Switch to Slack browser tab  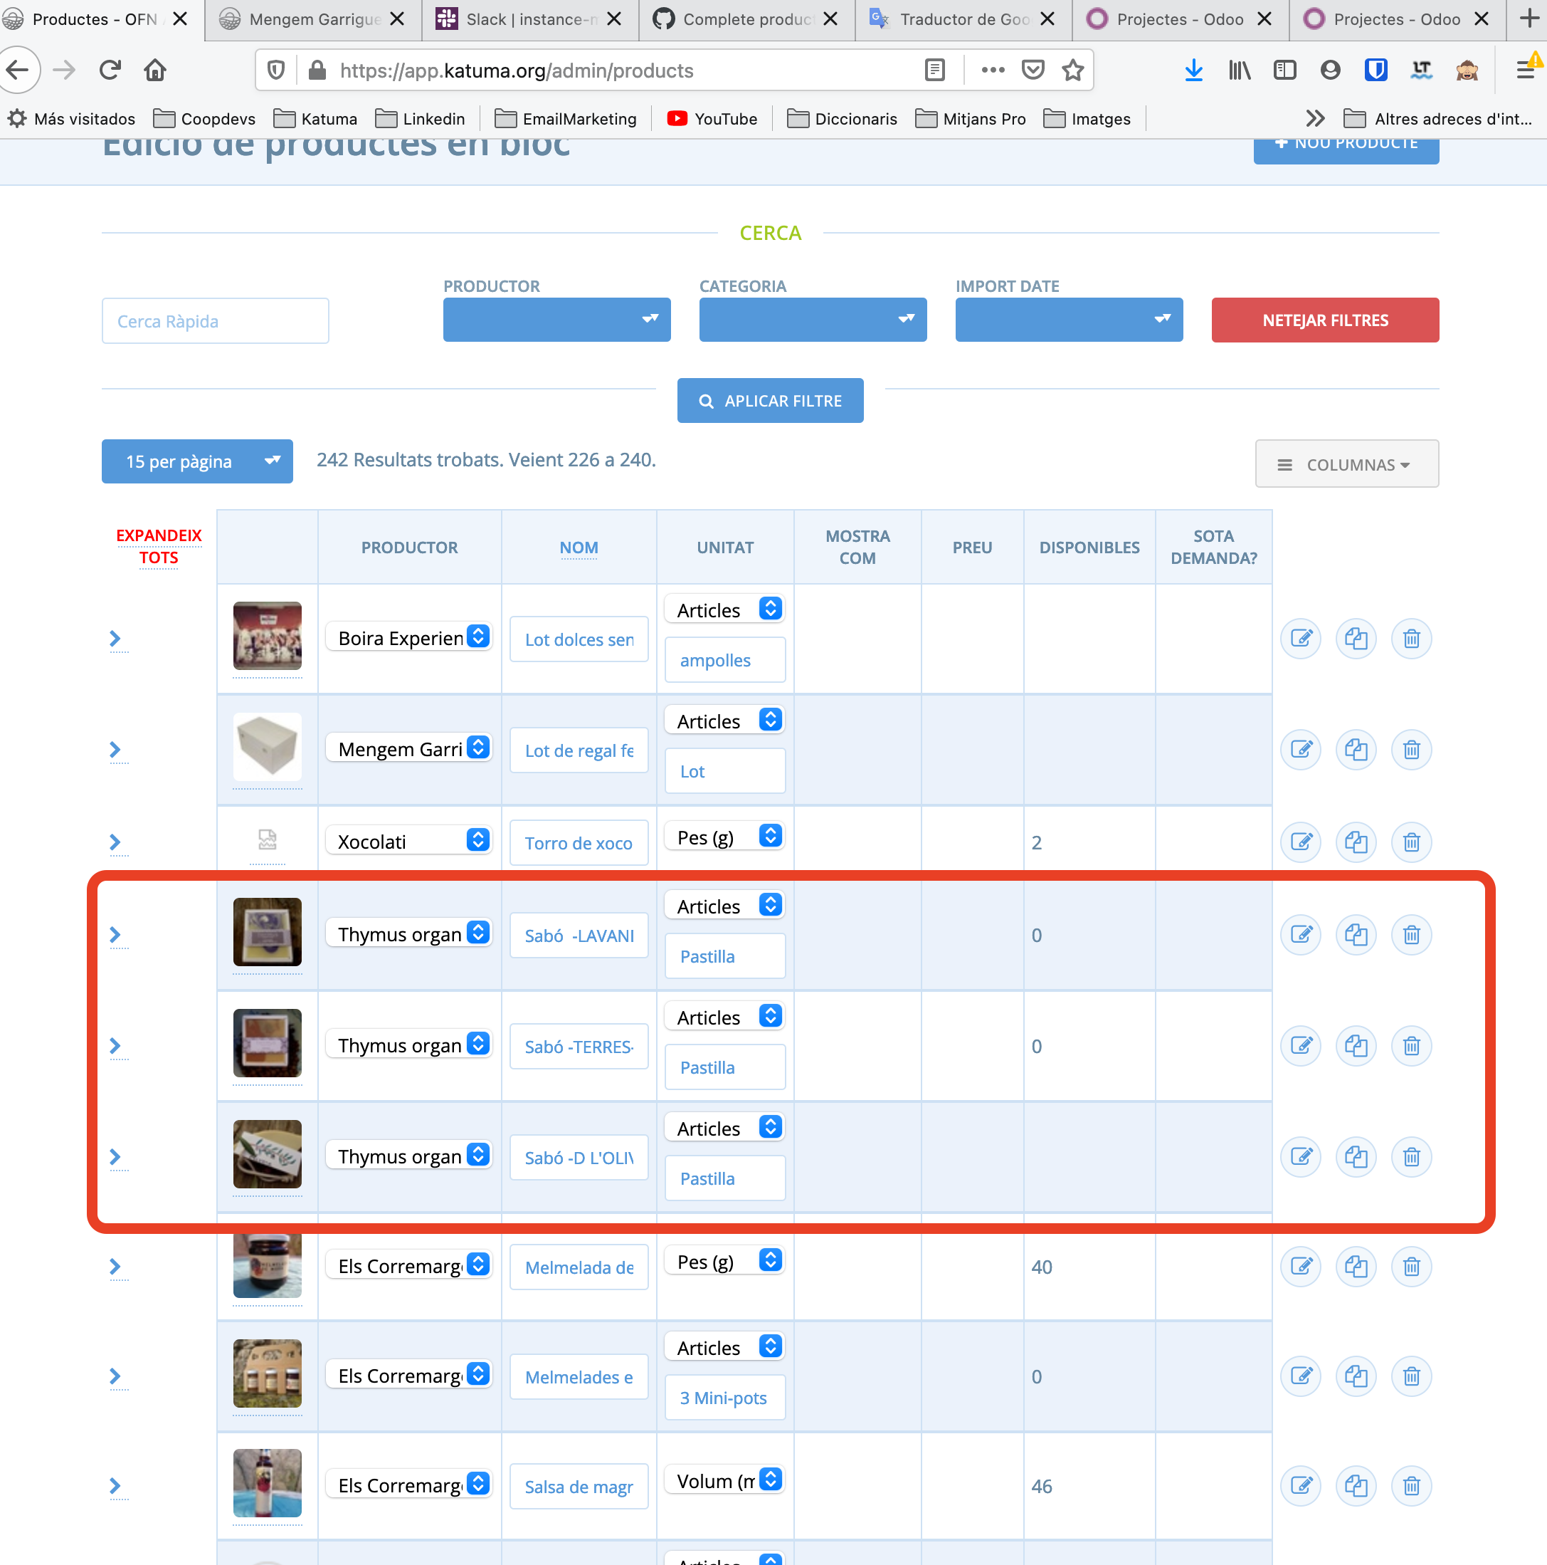coord(529,19)
